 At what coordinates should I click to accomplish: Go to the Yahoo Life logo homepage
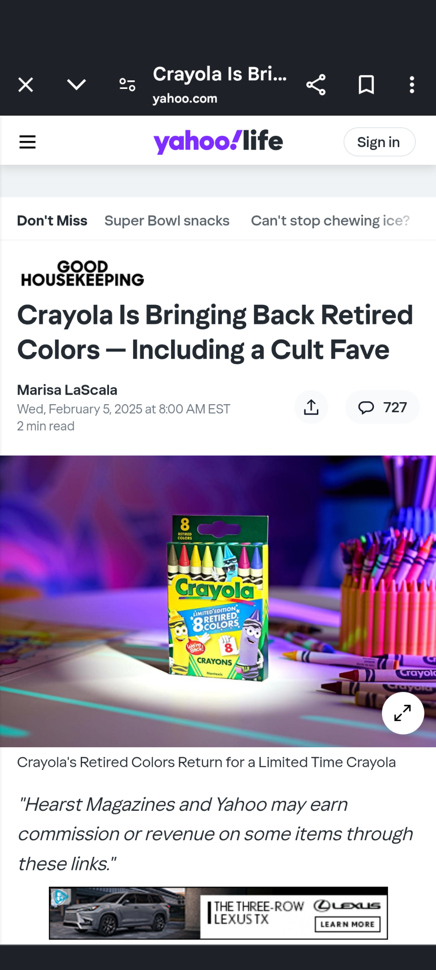[218, 142]
